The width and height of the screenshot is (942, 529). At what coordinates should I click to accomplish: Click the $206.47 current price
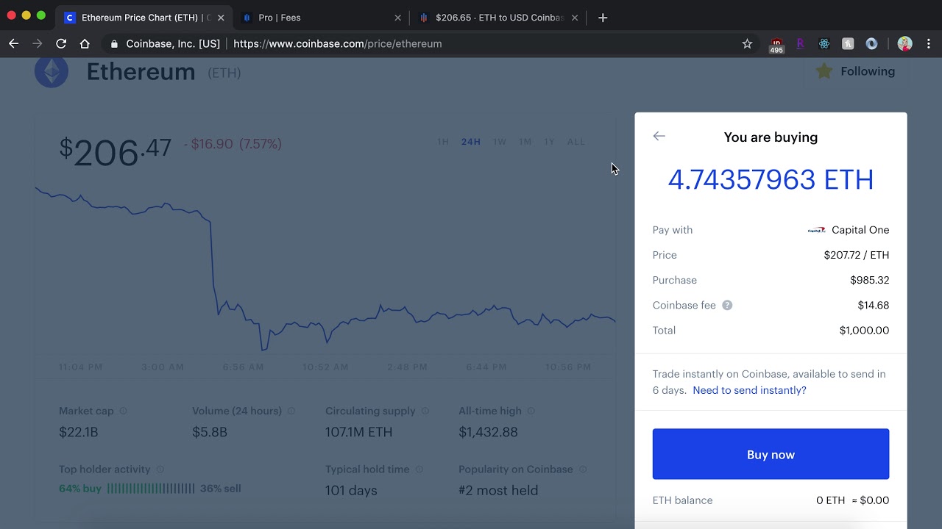(116, 151)
